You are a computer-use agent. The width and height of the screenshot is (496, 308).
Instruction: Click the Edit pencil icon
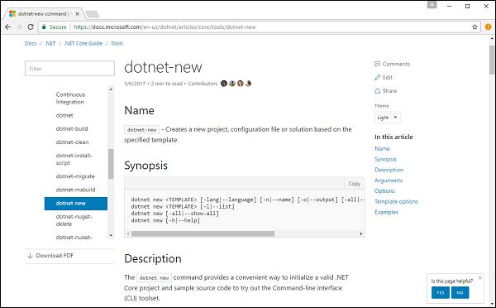click(x=378, y=78)
